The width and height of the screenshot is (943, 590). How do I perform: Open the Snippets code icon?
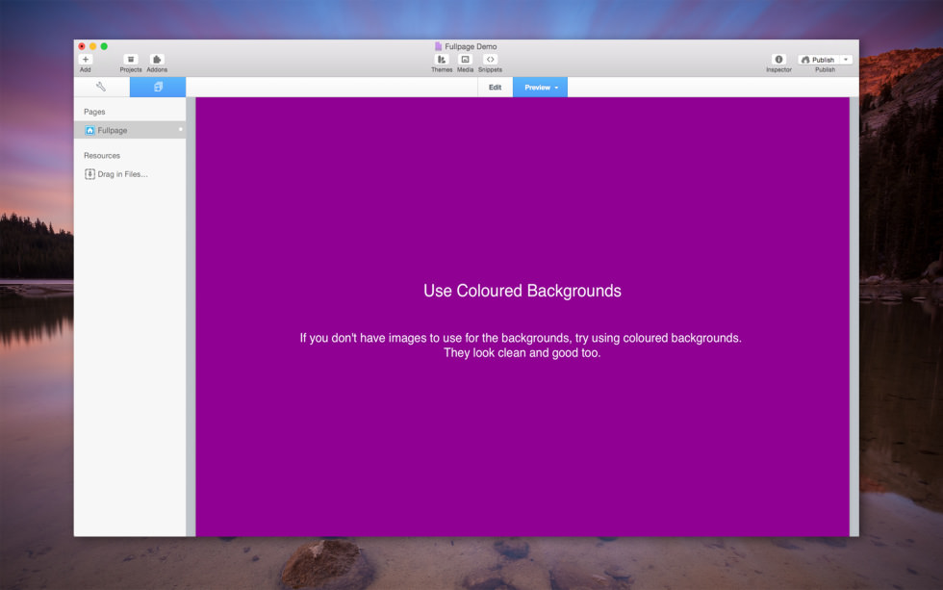tap(490, 60)
